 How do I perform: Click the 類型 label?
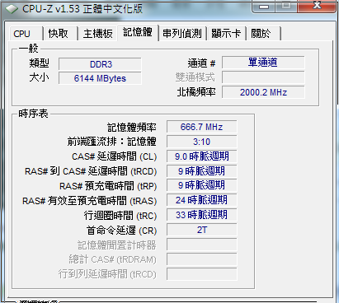pos(40,63)
